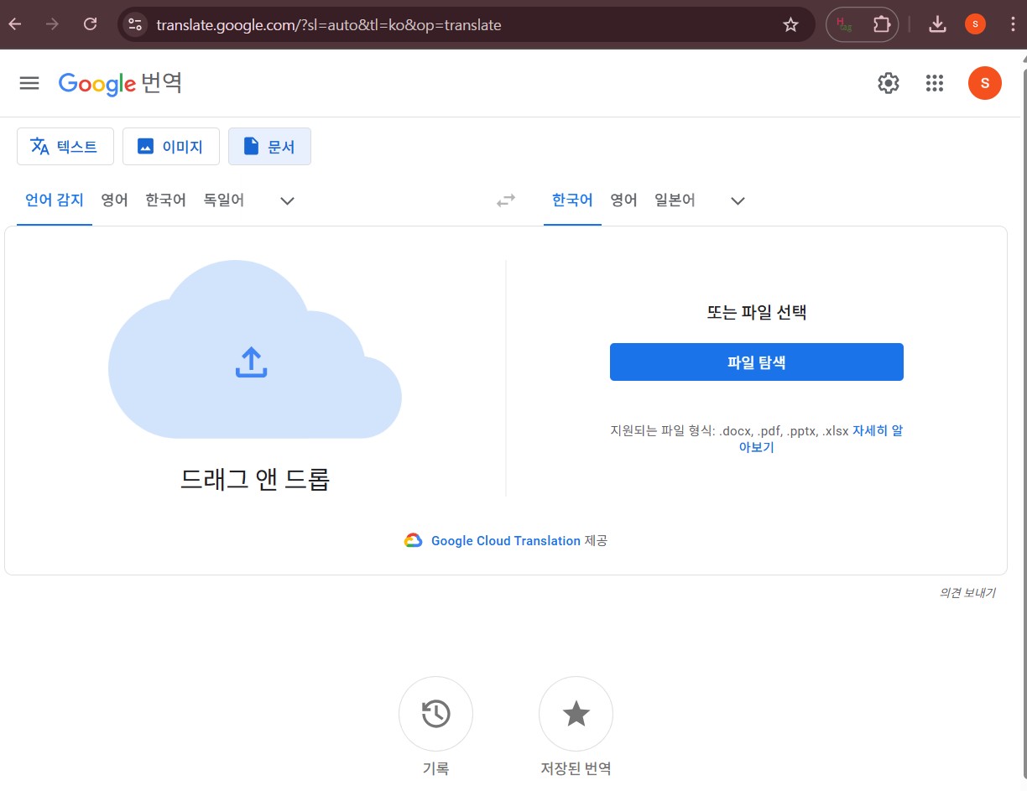Select 영어 as target language
The height and width of the screenshot is (791, 1027).
623,200
